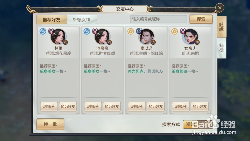
Task: Open 窦以迟's avatar portrait
Action: (146, 36)
